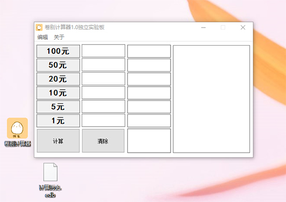286x202 pixels.
Task: Click the 清除 button
Action: 103,141
